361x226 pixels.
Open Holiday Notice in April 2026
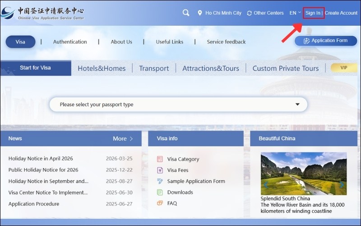pyautogui.click(x=41, y=159)
